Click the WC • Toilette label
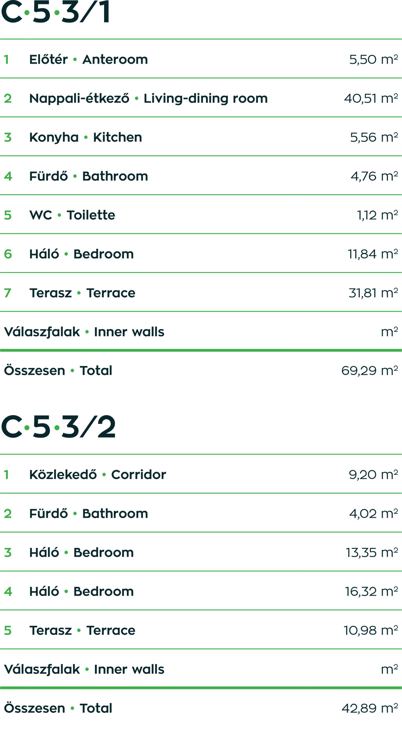This screenshot has height=730, width=402. tap(72, 215)
